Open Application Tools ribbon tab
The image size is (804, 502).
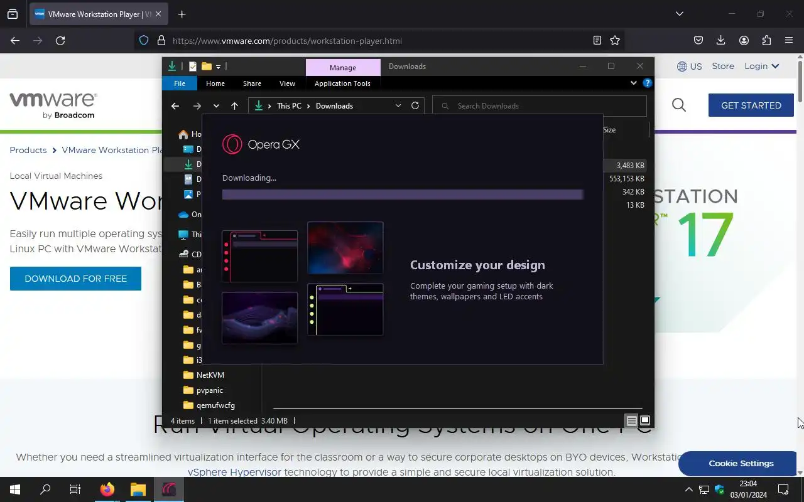tap(342, 83)
